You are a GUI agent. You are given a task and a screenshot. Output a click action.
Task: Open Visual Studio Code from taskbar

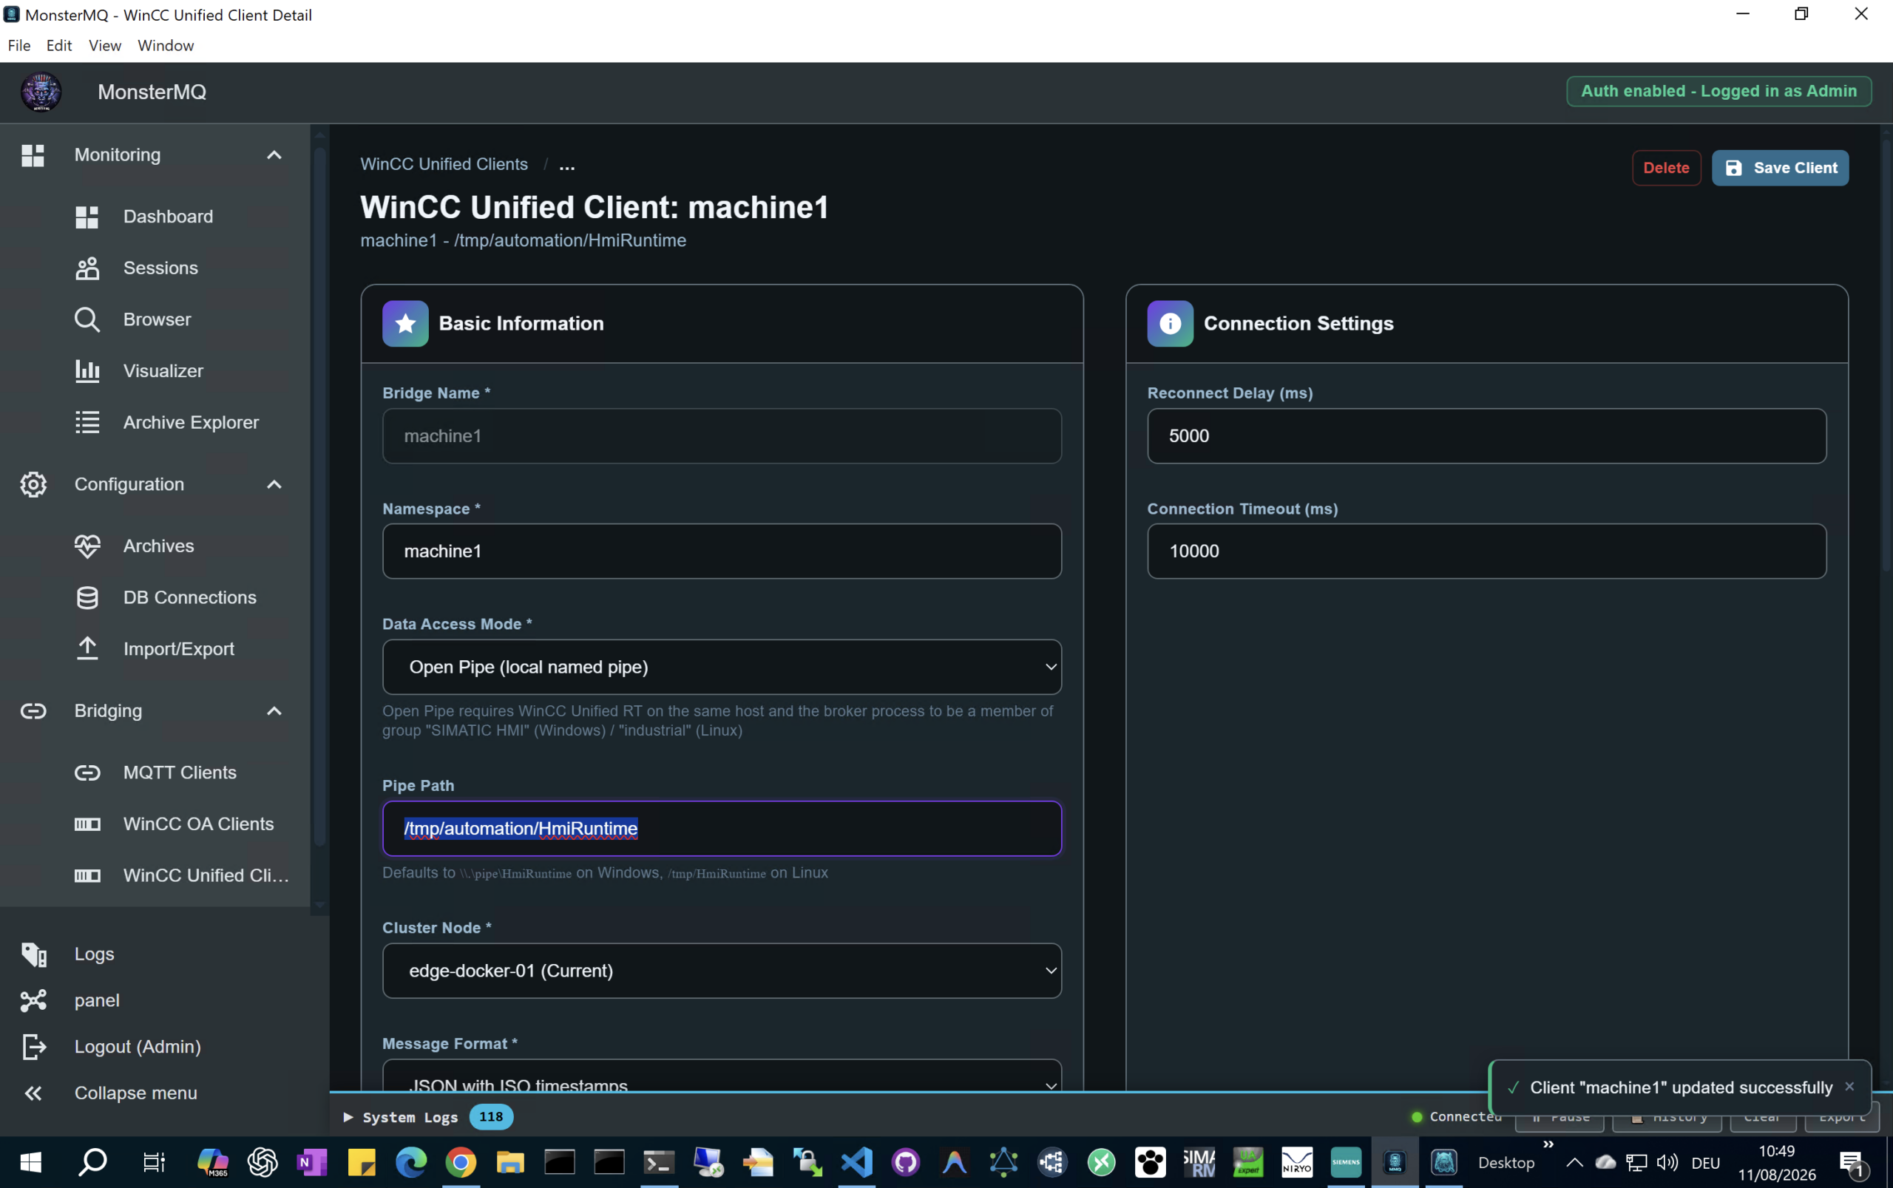[856, 1162]
